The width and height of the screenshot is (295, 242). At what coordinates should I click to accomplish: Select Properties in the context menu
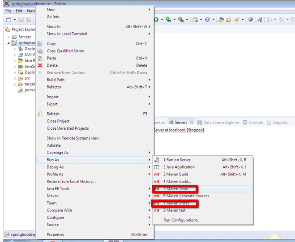[x=56, y=234]
